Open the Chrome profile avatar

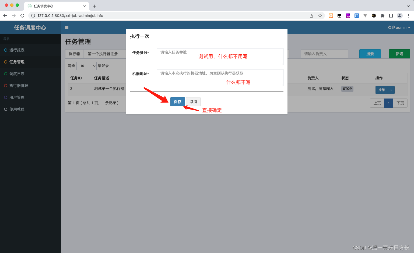400,16
